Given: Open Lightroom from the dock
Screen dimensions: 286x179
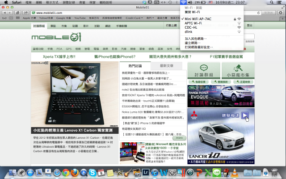Looking at the screenshot, I should click(x=146, y=172).
